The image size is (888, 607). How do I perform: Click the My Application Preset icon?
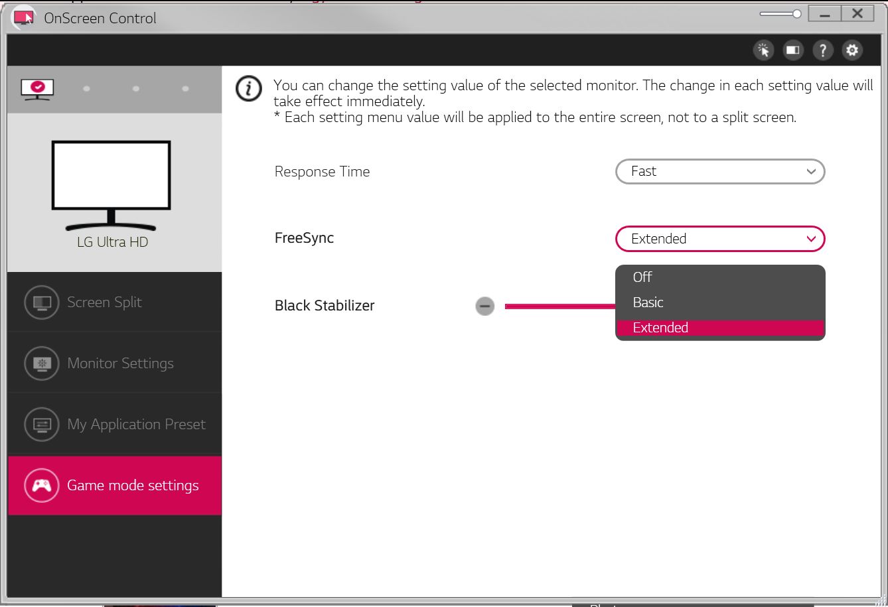[42, 425]
